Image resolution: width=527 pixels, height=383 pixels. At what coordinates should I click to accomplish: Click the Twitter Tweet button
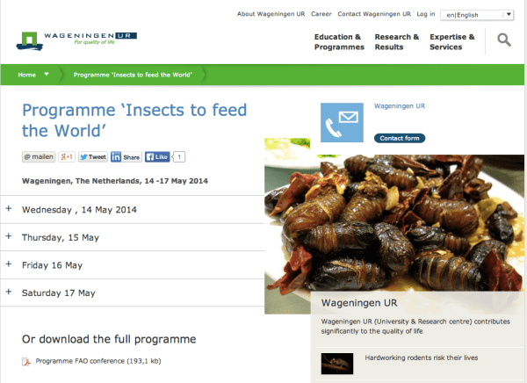click(93, 156)
